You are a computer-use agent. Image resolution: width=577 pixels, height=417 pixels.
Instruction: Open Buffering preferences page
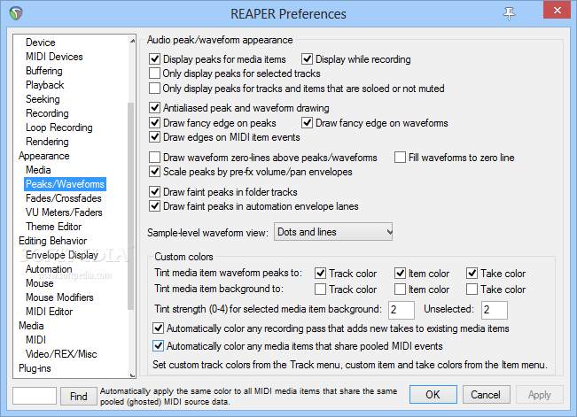click(x=43, y=71)
